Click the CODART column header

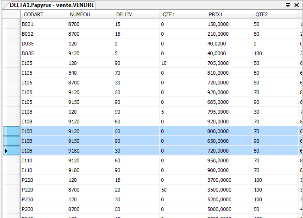coord(44,14)
